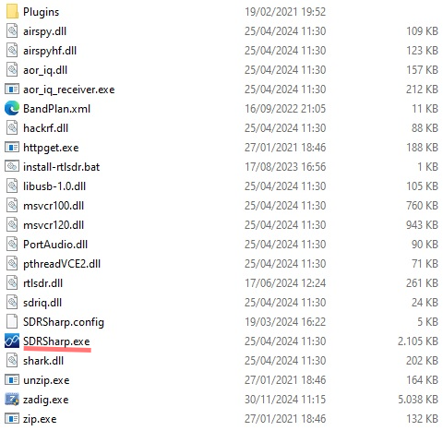The image size is (443, 431).
Task: Click the shark.dll file name
Action: coord(43,361)
